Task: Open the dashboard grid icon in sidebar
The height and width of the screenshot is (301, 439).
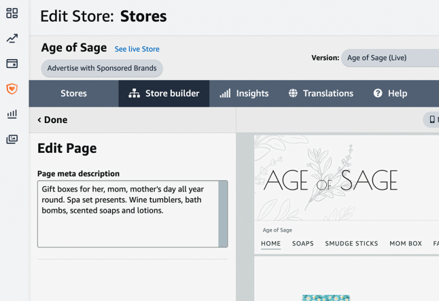Action: (x=12, y=13)
